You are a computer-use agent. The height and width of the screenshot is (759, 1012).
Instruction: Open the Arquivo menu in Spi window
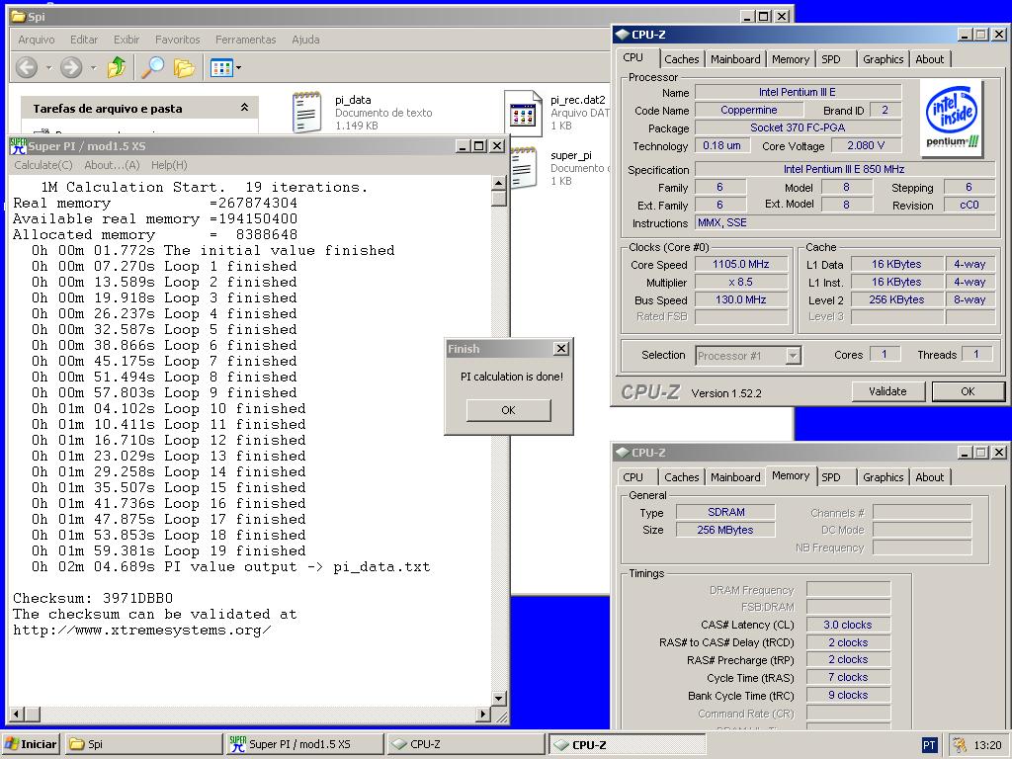click(37, 40)
